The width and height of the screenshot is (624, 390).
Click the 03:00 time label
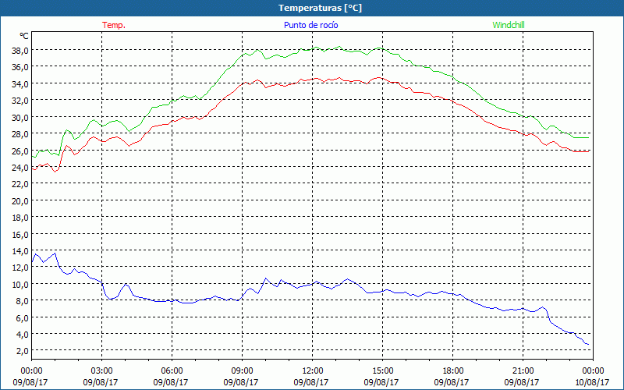tap(101, 371)
